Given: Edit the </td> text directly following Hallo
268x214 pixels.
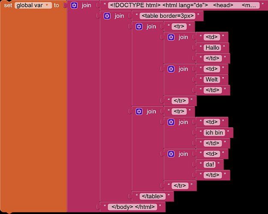Looking at the screenshot, I should [213, 58].
